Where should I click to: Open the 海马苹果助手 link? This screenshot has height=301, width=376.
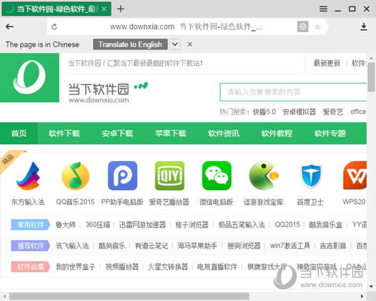pyautogui.click(x=197, y=246)
